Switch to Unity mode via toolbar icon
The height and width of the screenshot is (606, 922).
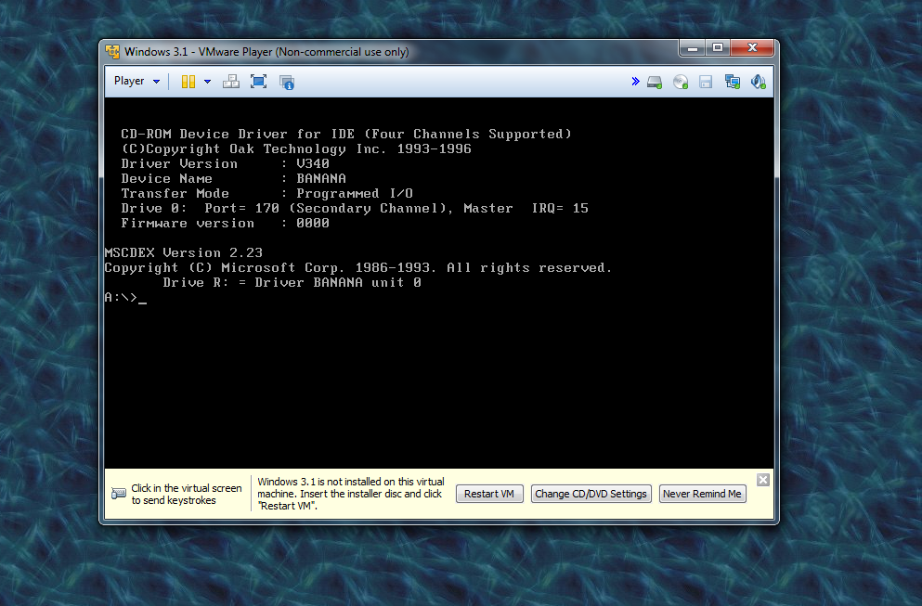286,82
